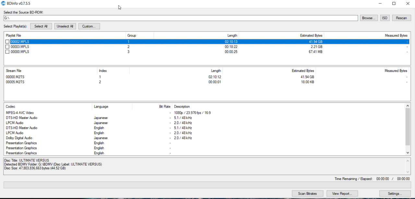The image size is (415, 199).
Task: Click Select All playlists button
Action: tap(41, 26)
